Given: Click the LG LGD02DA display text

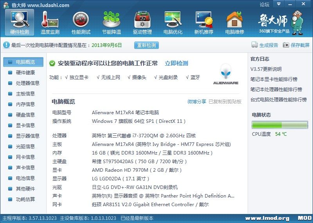Looking at the screenshot, I should pyautogui.click(x=121, y=179).
